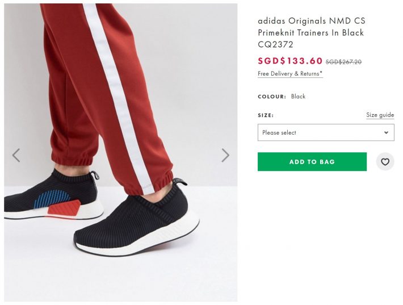Click the white sole of front trainer
The width and height of the screenshot is (403, 305).
point(142,243)
